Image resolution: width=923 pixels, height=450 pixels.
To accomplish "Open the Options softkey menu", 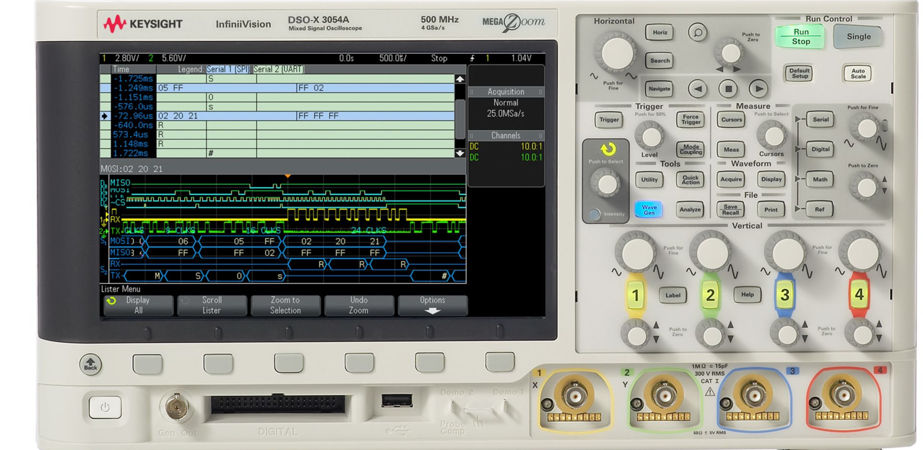I will point(432,305).
